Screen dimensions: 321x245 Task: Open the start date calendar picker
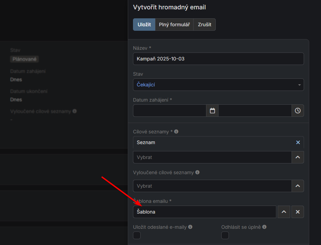pyautogui.click(x=212, y=111)
